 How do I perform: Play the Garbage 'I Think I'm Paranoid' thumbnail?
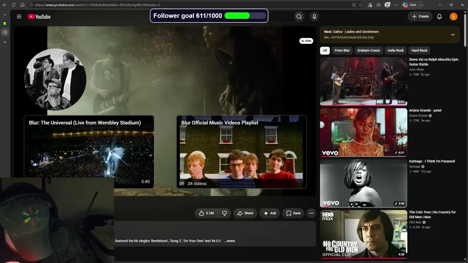tap(363, 183)
